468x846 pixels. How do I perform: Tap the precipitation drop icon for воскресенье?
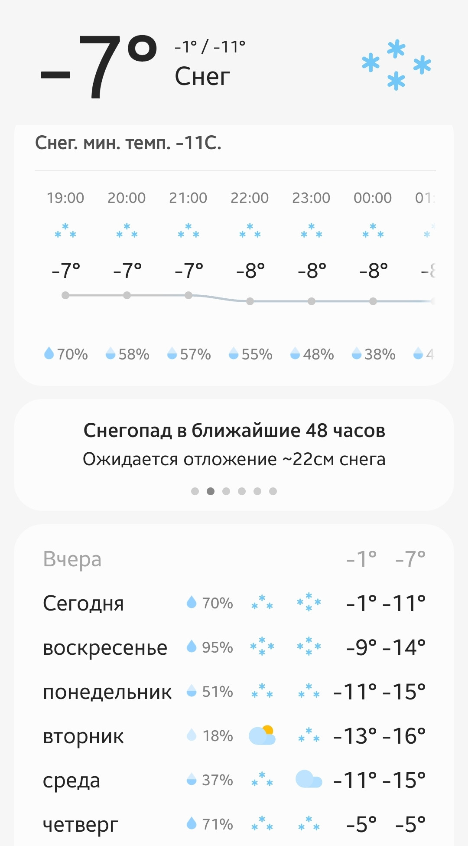point(192,647)
